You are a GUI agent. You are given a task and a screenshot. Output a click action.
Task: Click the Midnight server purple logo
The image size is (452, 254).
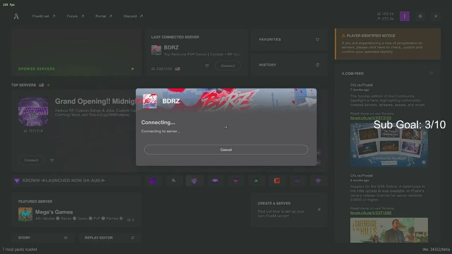[x=33, y=111]
